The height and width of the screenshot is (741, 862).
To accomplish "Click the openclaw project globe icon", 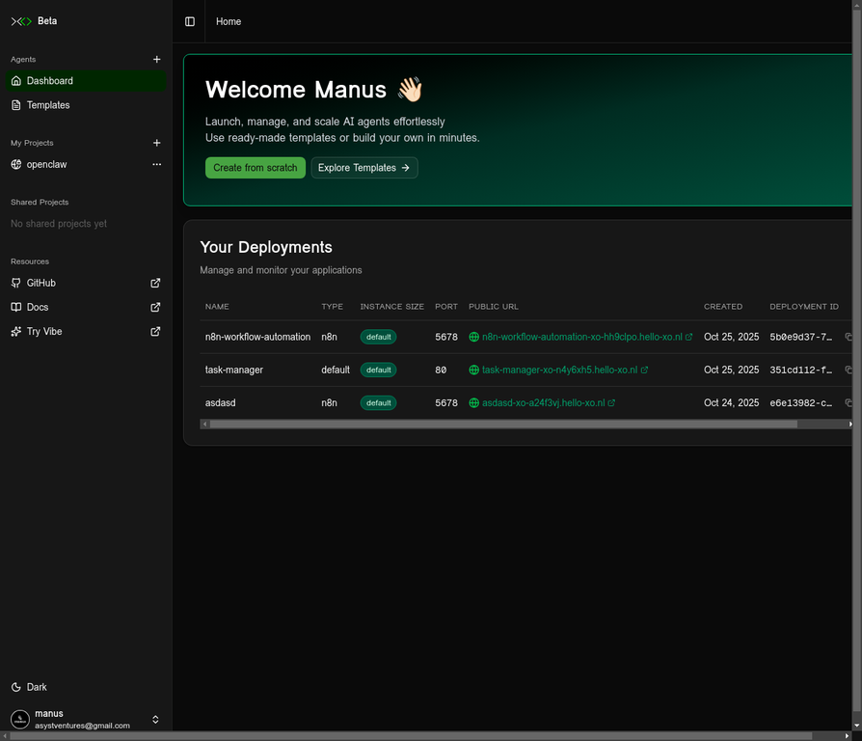I will (14, 164).
